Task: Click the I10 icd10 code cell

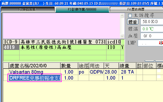Action: 113,47
